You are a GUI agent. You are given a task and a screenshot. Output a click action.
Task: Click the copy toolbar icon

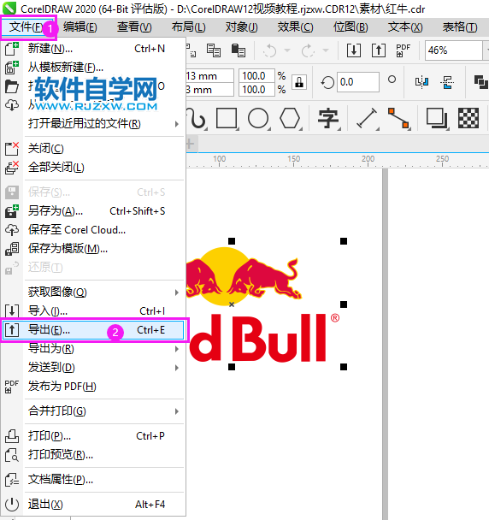click(214, 50)
